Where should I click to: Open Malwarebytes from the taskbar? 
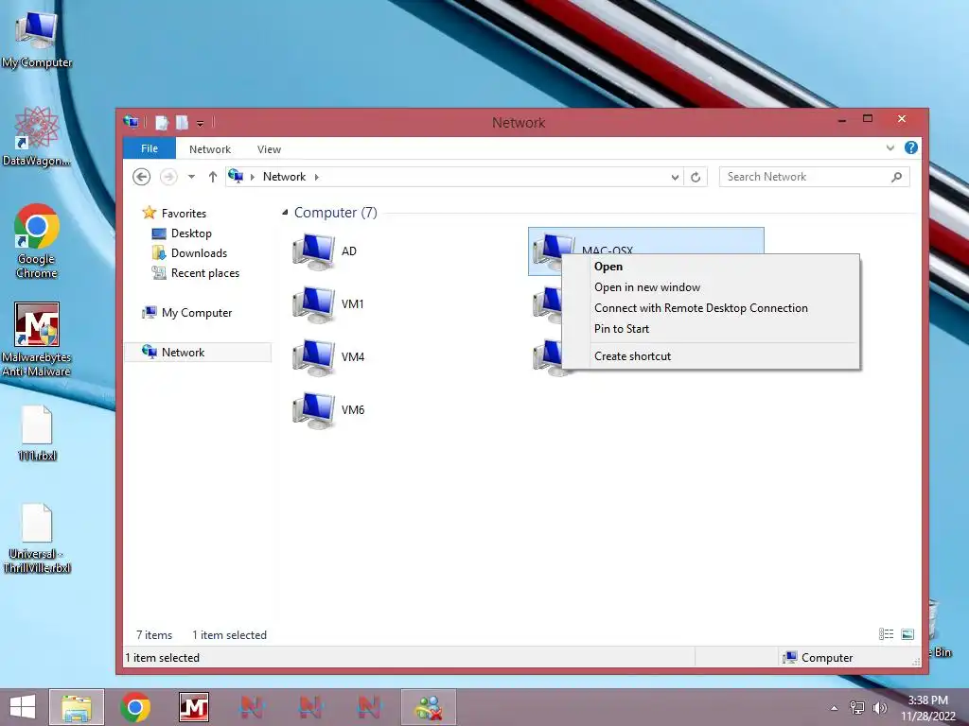194,707
